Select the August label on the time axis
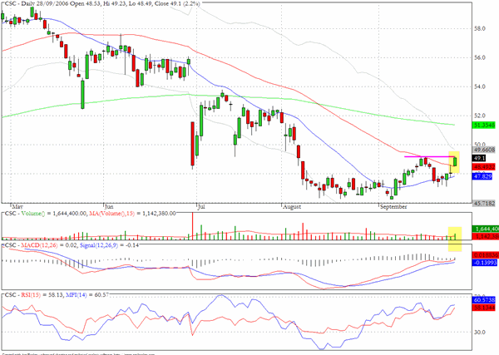 pyautogui.click(x=292, y=207)
